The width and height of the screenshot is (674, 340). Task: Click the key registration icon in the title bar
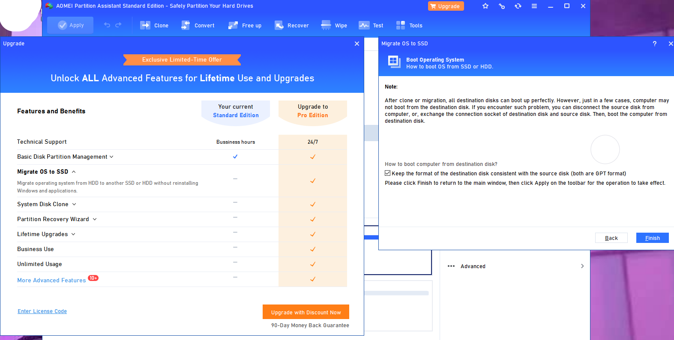(502, 6)
